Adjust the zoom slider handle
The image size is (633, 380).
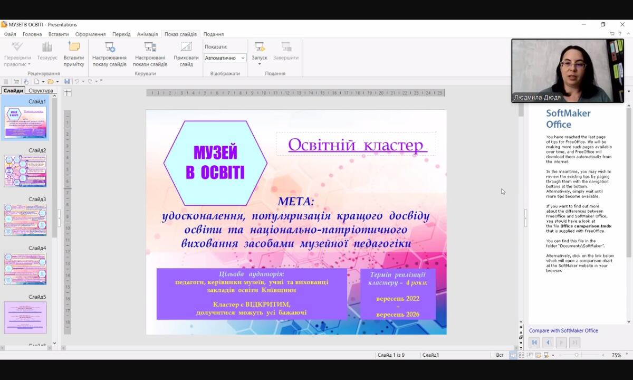tap(577, 355)
